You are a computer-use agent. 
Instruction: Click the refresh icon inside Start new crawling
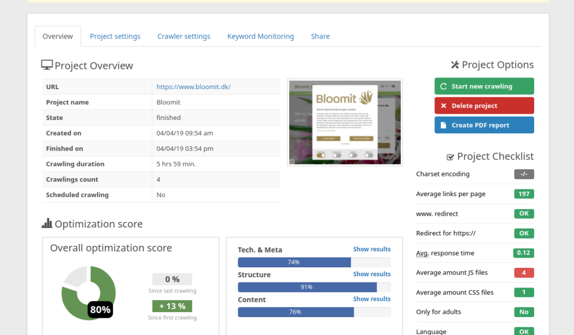444,86
